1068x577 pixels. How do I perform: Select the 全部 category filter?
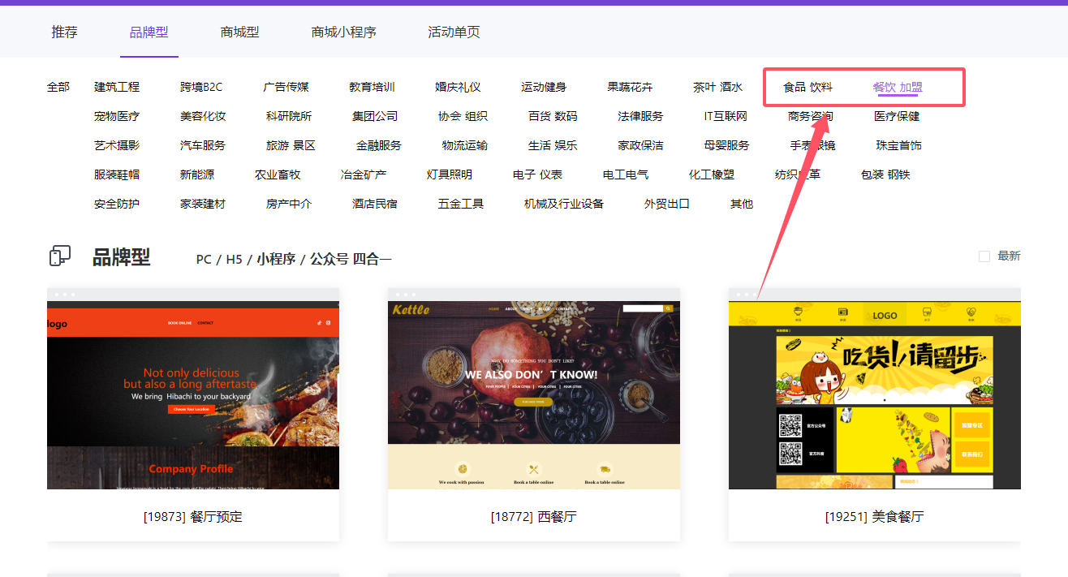point(58,87)
